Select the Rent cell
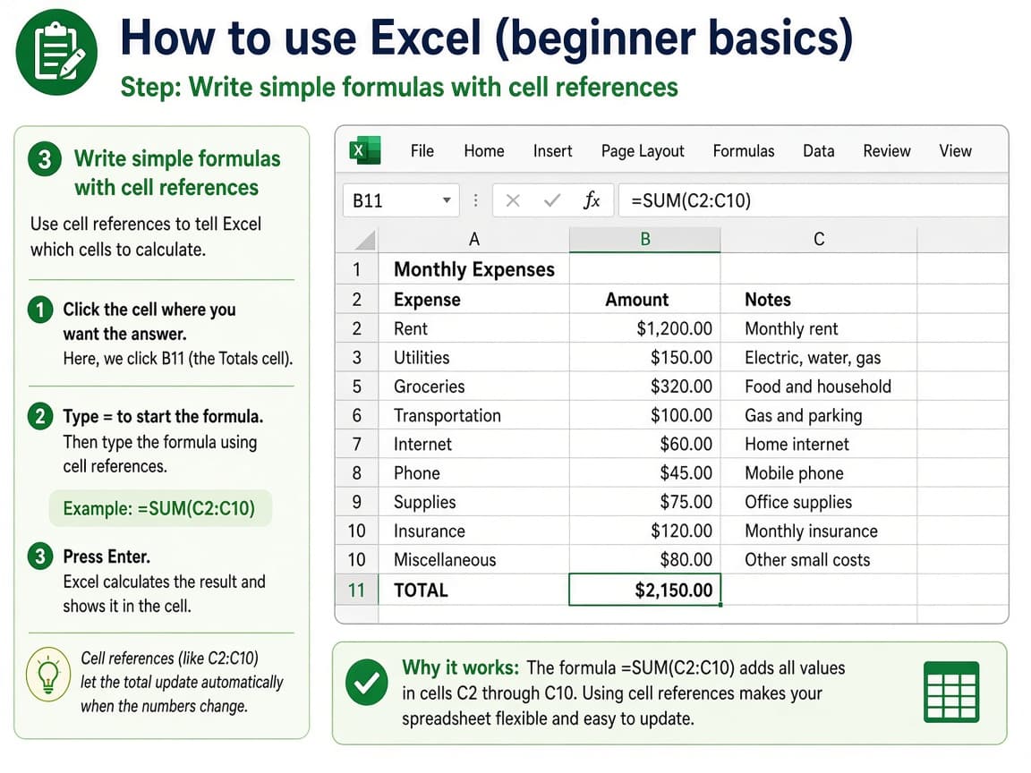1031x773 pixels. coord(474,328)
